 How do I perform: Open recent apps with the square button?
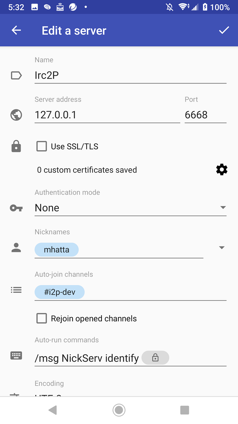pos(185,410)
